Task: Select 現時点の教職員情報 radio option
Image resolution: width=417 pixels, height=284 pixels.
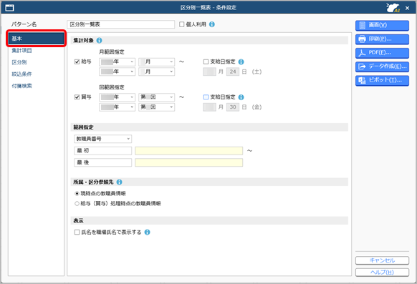Action: 77,193
